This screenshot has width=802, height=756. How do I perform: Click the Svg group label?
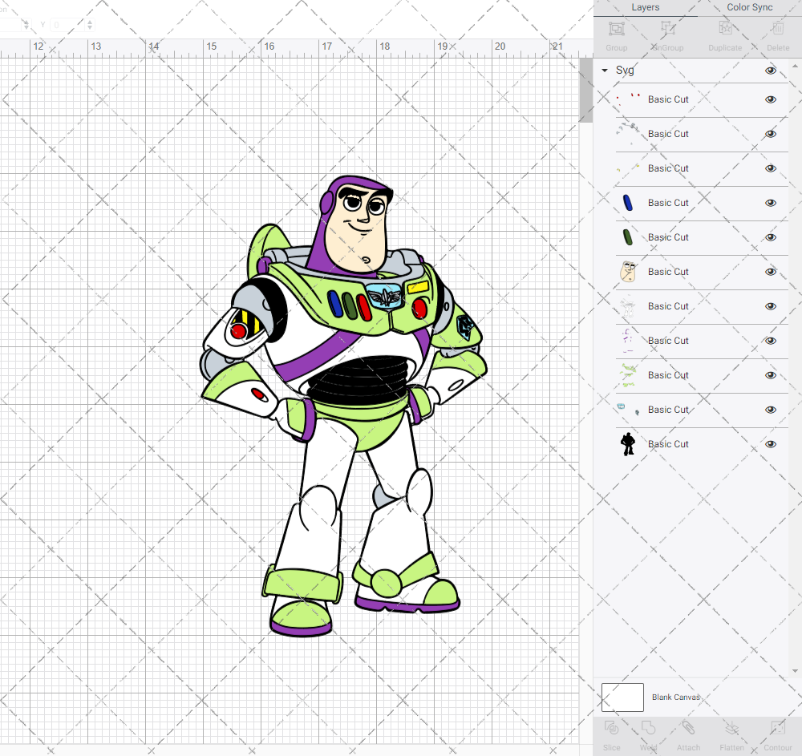coord(625,71)
